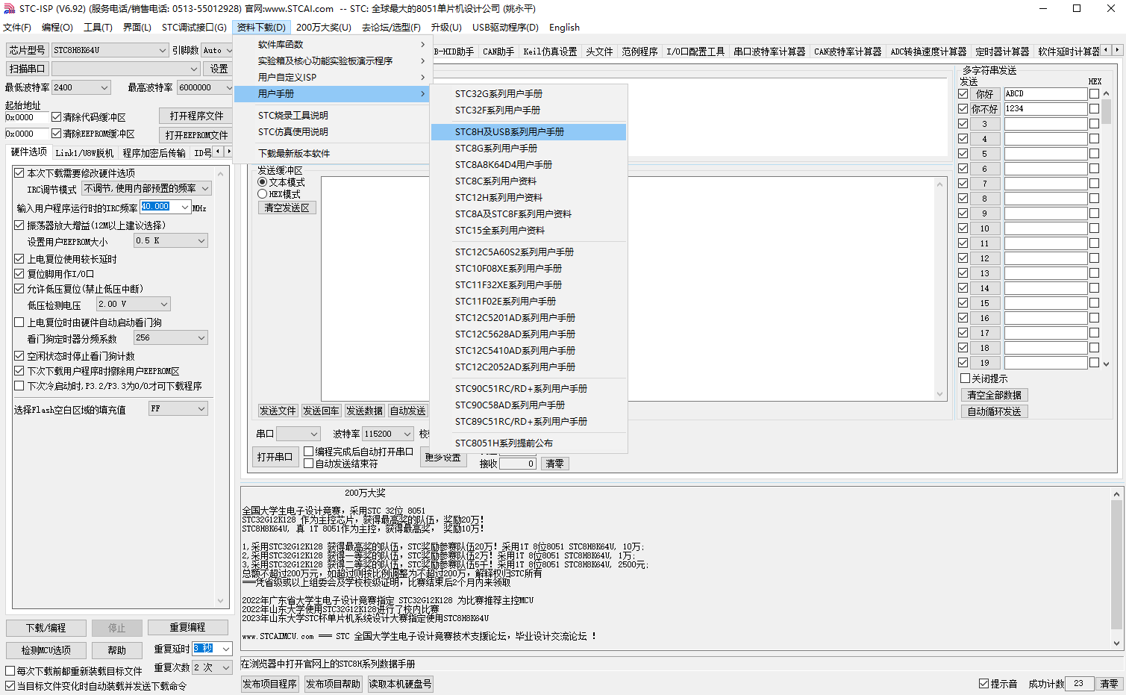
Task: Toggle the 提示音 checkbox
Action: [x=983, y=684]
